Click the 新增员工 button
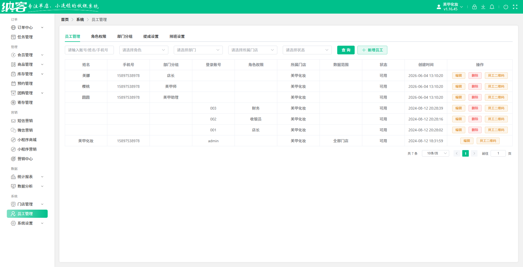This screenshot has height=267, width=523. coord(372,50)
